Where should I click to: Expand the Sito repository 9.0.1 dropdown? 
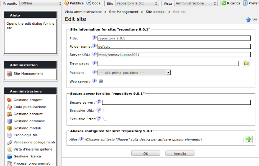(x=137, y=3)
